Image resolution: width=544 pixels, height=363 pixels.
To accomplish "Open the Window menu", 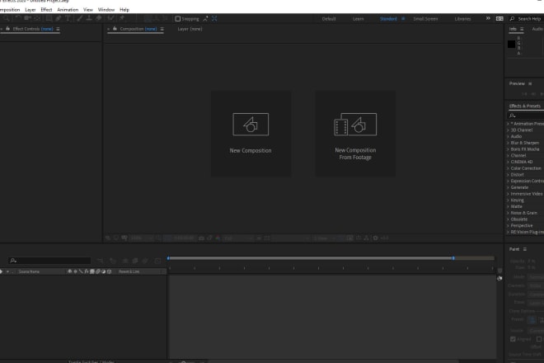I will tap(106, 10).
